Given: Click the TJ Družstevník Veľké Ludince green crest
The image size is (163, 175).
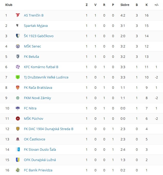Looking at the screenshot, I should pyautogui.click(x=18, y=77).
